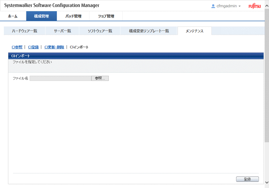This screenshot has width=269, height=188.
Task: Click the Fujitsu logo
Action: (x=254, y=6)
